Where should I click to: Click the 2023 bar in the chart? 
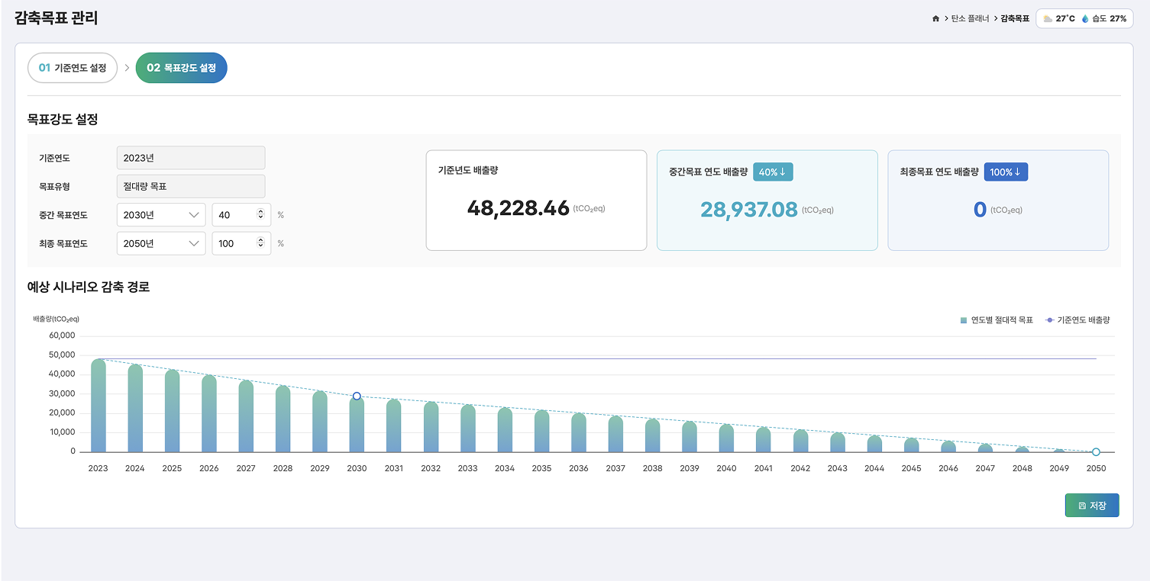99,408
